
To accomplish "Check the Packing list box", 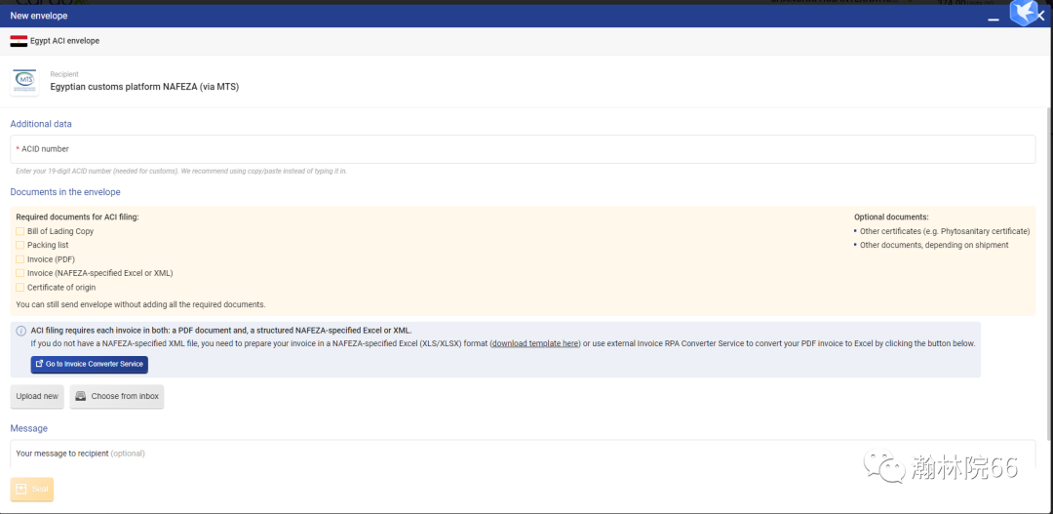I will [x=20, y=246].
